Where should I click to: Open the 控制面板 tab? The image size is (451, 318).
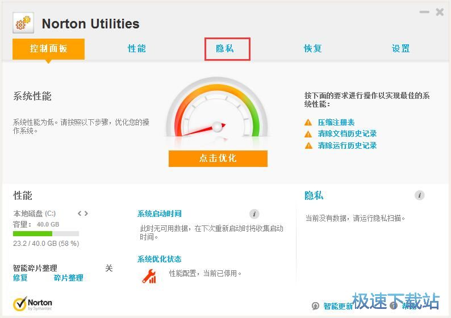[x=49, y=49]
